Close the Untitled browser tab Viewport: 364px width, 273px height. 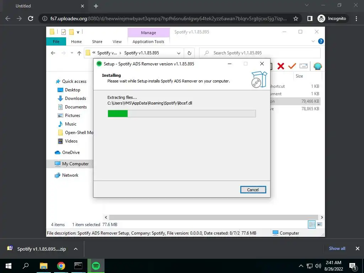[82, 6]
